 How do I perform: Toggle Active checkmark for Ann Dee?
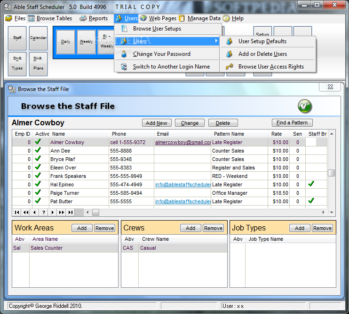coord(38,150)
